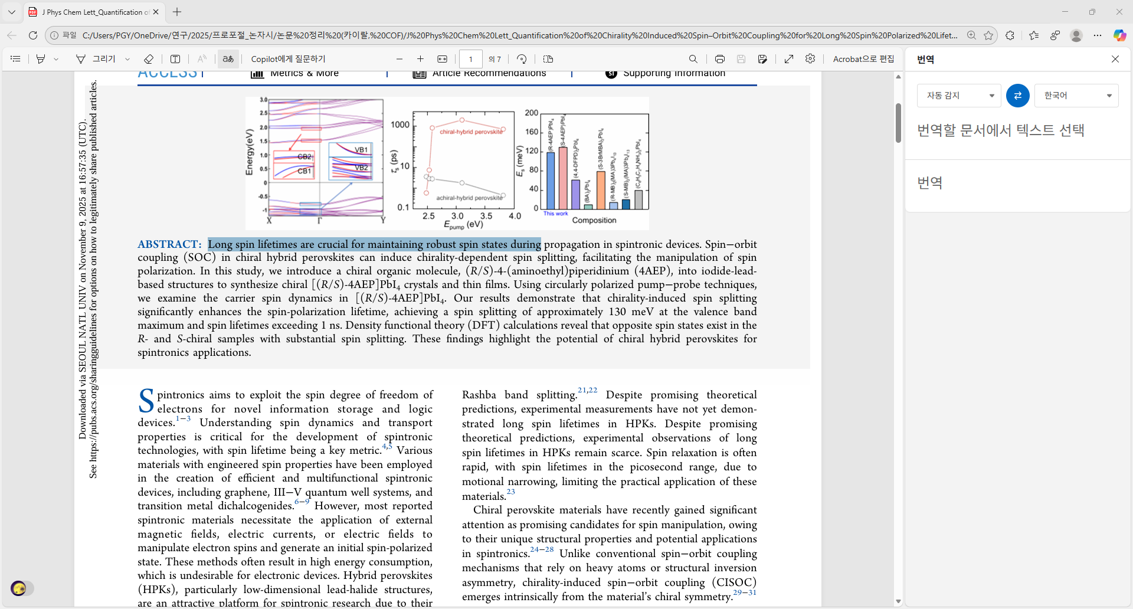Image resolution: width=1133 pixels, height=609 pixels.
Task: Swap translation source and target languages
Action: click(1017, 95)
